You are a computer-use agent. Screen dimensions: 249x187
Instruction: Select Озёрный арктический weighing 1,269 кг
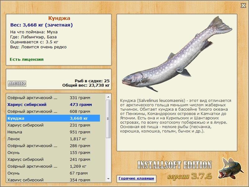point(53,166)
